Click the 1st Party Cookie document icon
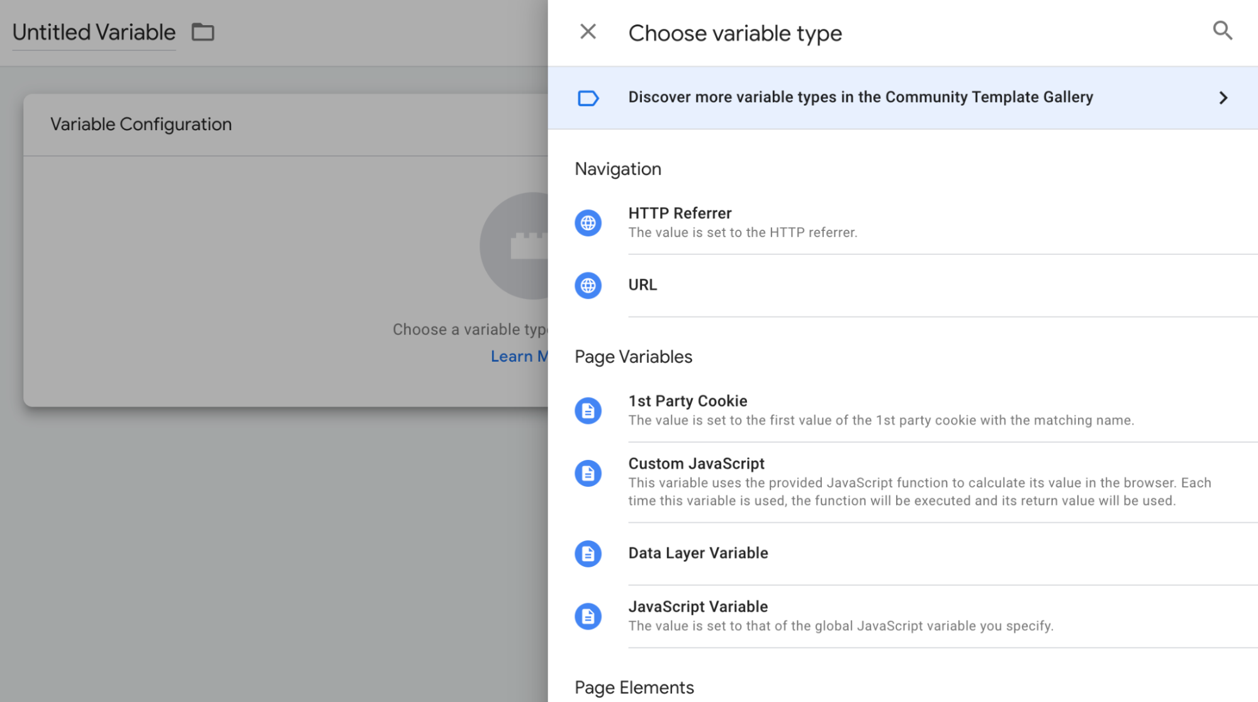 click(588, 411)
